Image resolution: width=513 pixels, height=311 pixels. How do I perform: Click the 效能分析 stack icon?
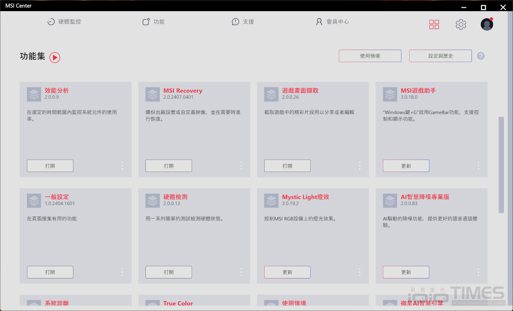click(x=34, y=94)
